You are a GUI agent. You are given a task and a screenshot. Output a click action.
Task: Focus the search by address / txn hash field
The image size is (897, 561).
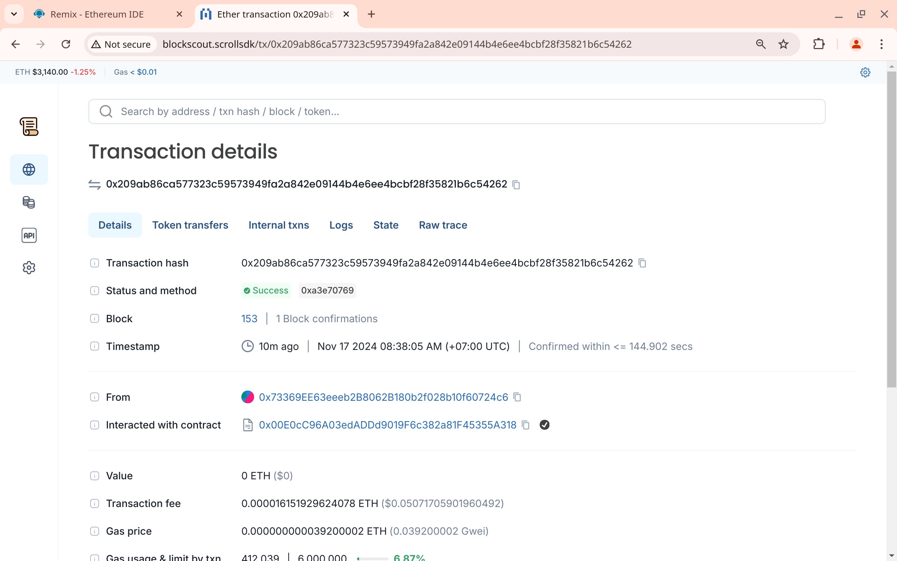457,111
